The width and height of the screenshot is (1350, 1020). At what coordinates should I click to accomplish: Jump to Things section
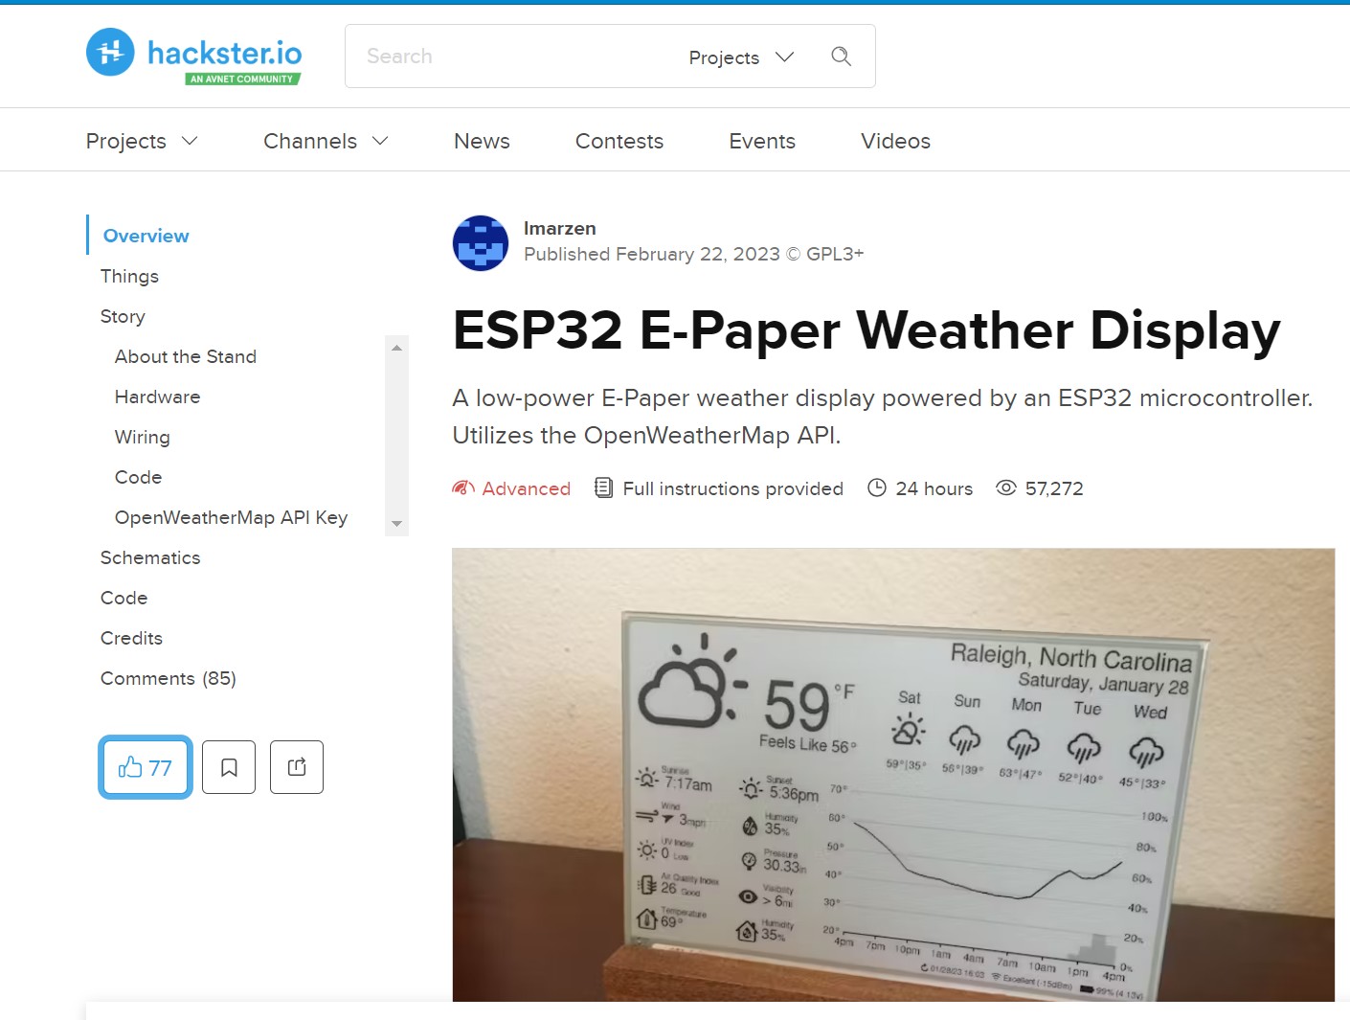(x=129, y=276)
